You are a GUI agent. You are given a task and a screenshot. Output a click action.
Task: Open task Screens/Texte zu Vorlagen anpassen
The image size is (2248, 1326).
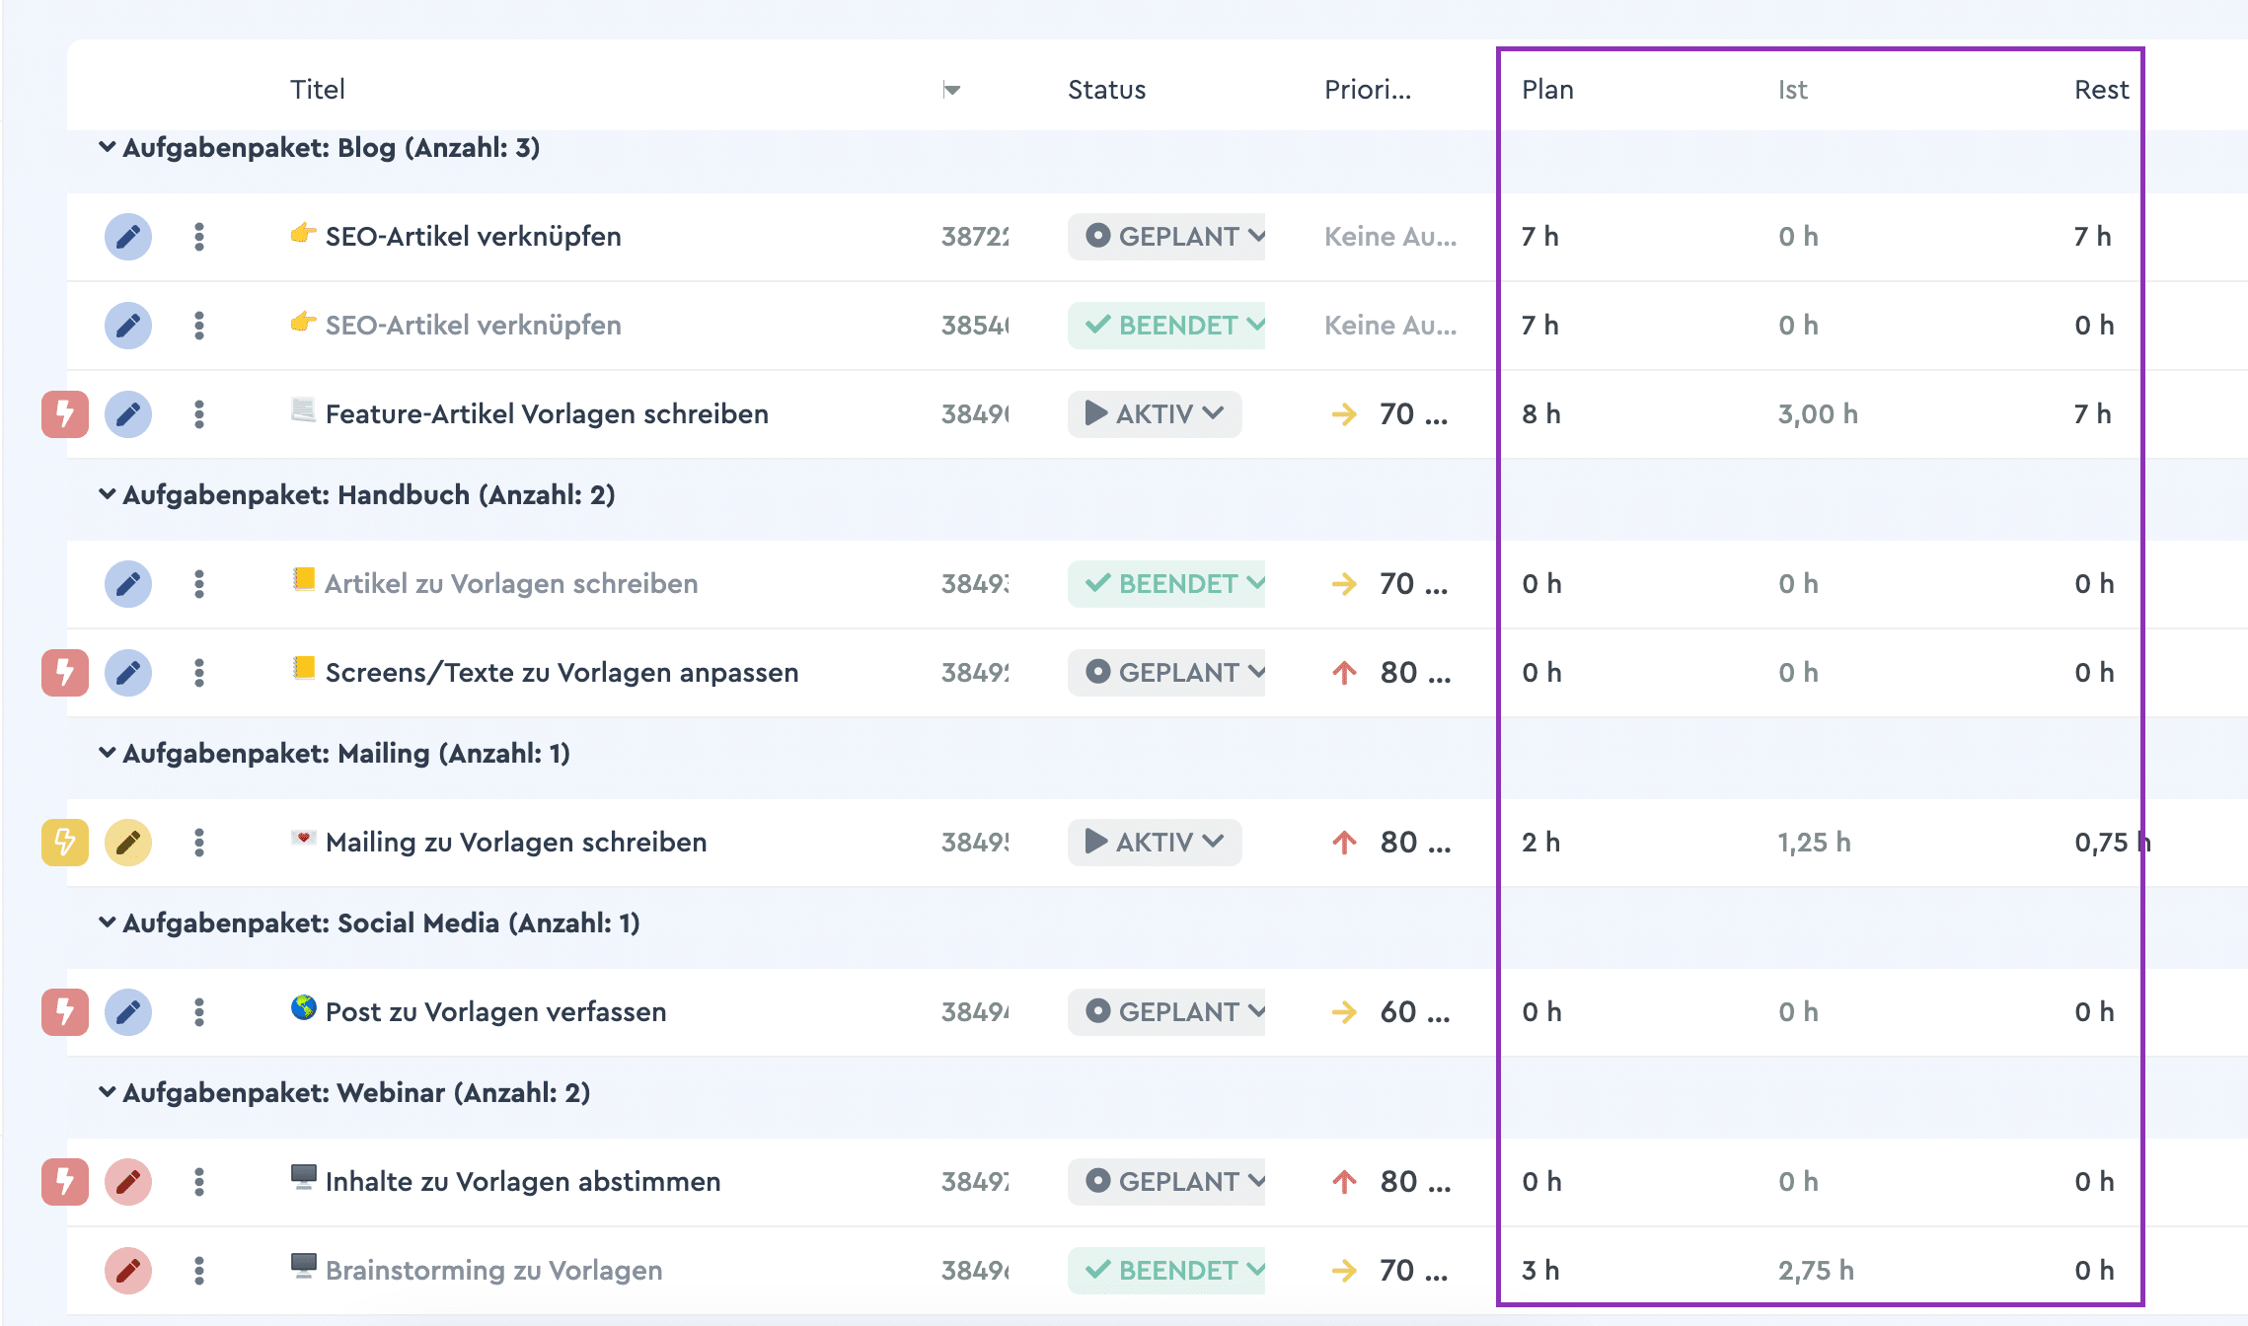[x=562, y=673]
